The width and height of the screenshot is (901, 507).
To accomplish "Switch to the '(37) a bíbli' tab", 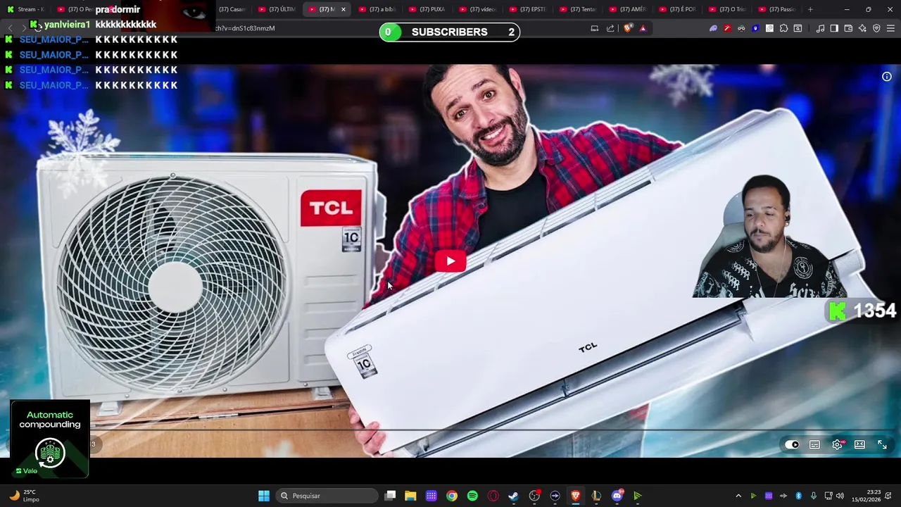I will [377, 9].
